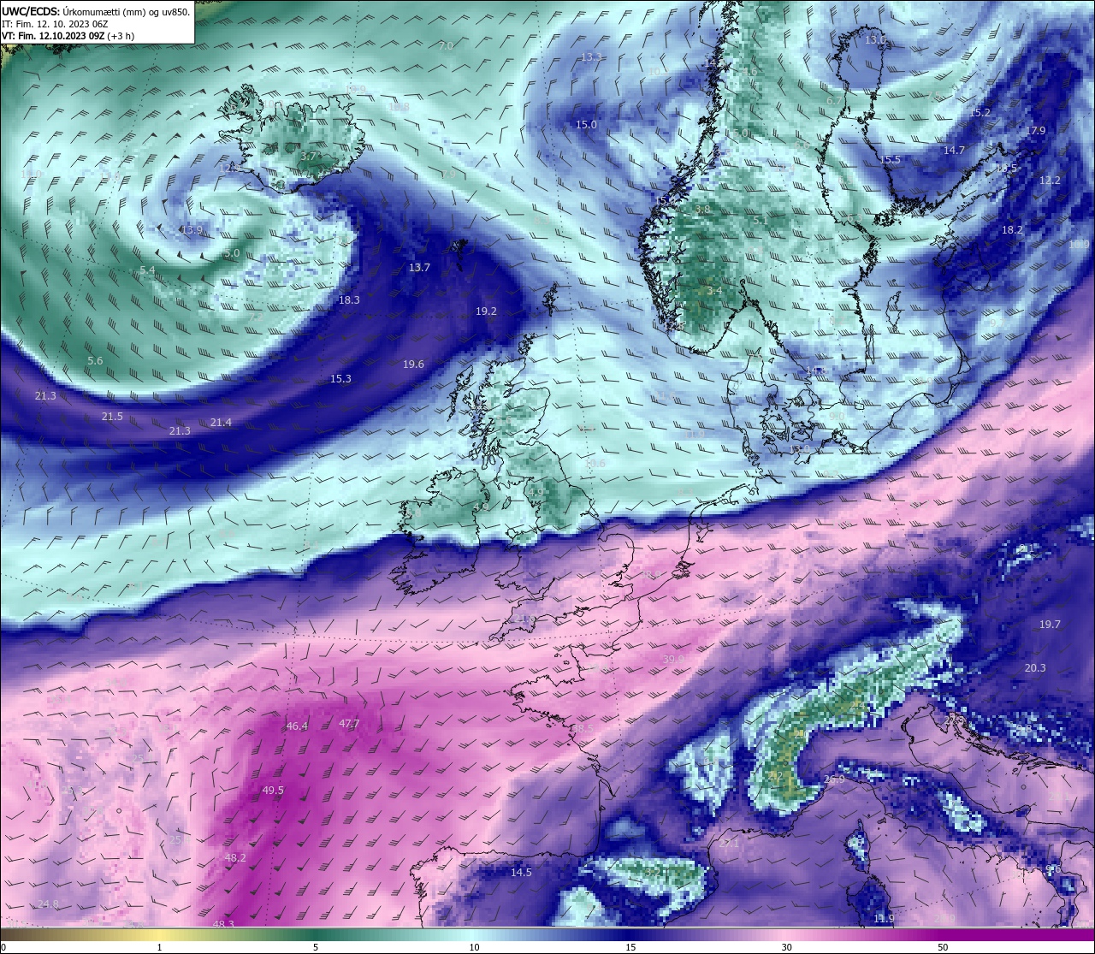The image size is (1095, 954).
Task: Click the 13.0 value over northern Finland
Action: click(875, 40)
